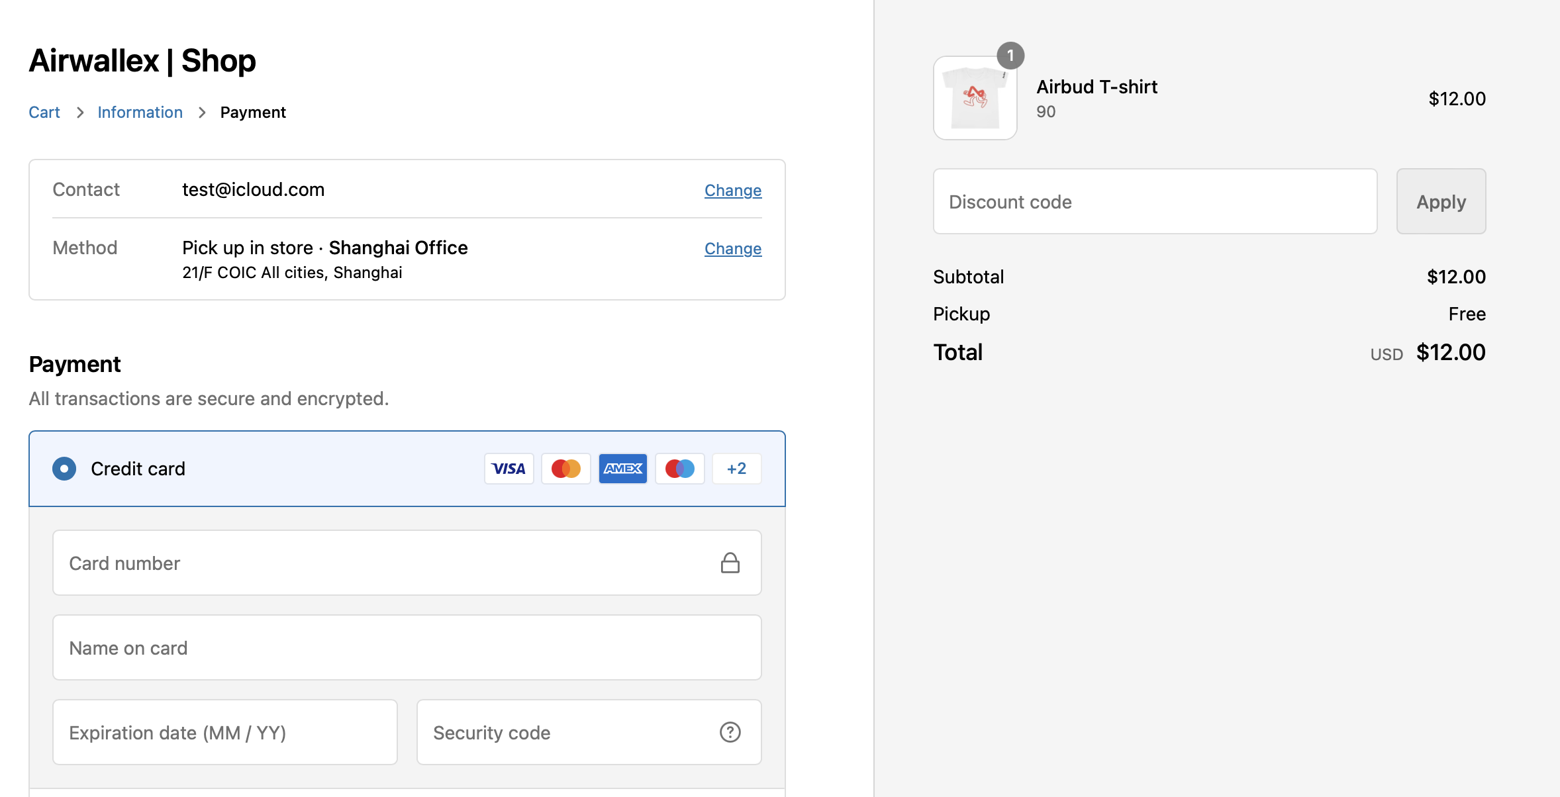Click the lock icon in card number field
This screenshot has width=1560, height=797.
730,563
